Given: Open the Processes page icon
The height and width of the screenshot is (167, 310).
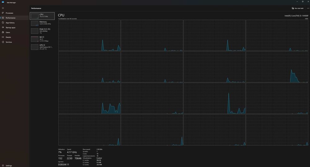Looking at the screenshot, I should tap(3, 13).
